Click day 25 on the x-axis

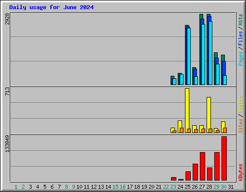[187, 187]
